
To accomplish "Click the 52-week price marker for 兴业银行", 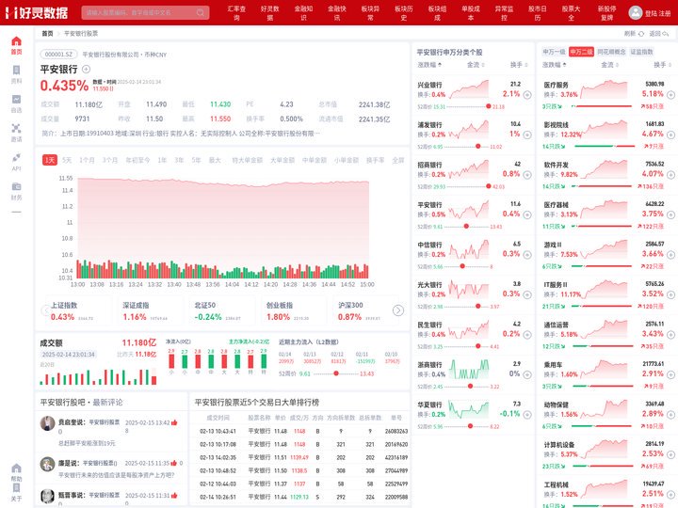I will [x=488, y=106].
